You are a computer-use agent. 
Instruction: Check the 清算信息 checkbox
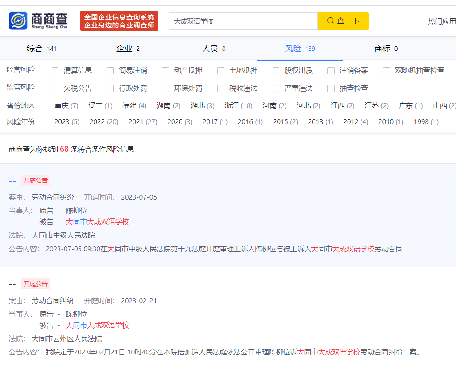pyautogui.click(x=55, y=71)
